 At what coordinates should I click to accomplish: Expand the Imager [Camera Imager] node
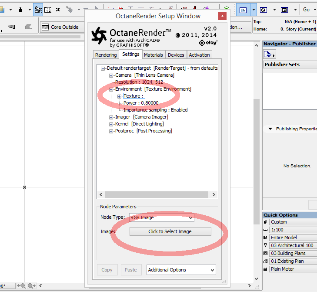coord(111,117)
